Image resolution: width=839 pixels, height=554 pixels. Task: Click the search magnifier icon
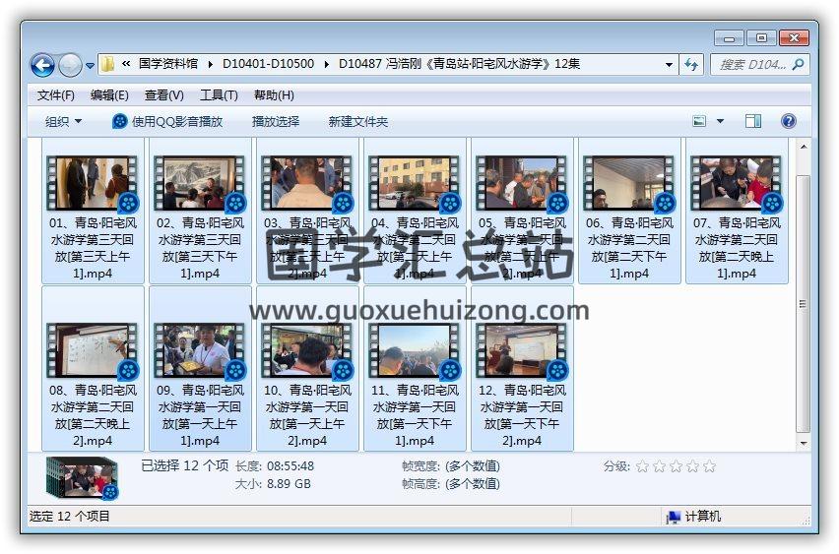pyautogui.click(x=798, y=64)
